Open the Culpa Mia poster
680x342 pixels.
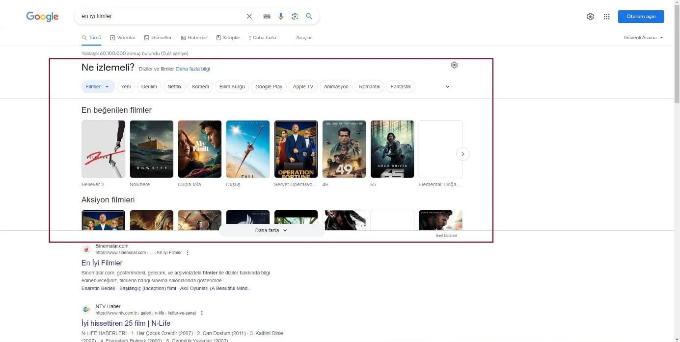tap(199, 149)
